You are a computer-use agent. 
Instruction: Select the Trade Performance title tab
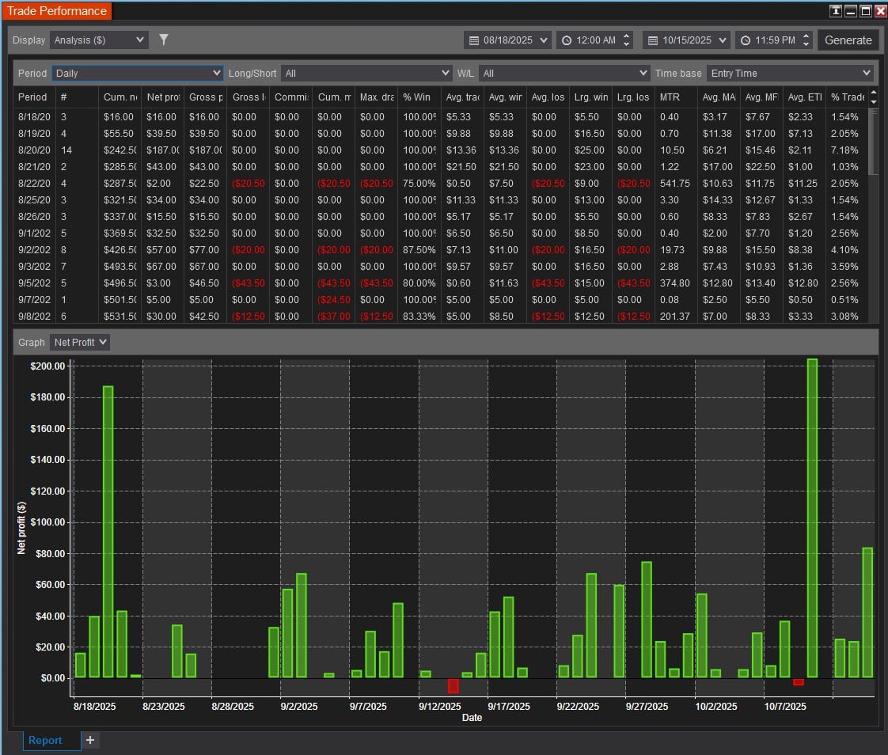(56, 11)
